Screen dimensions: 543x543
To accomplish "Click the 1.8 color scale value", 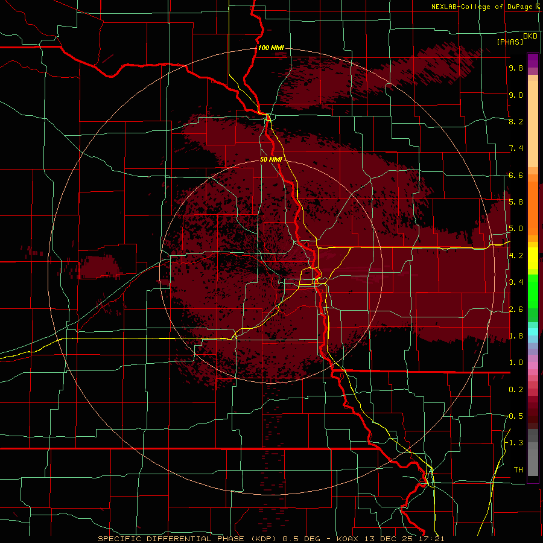I will 516,336.
